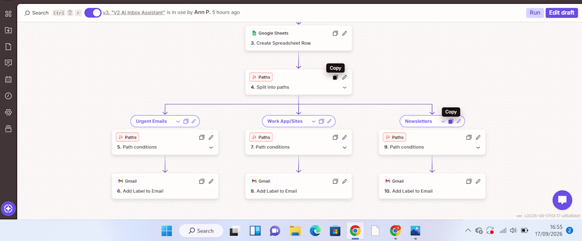Viewport: 582px width, 241px height.
Task: Edit step 8 Add Label to Email
Action: (344, 181)
